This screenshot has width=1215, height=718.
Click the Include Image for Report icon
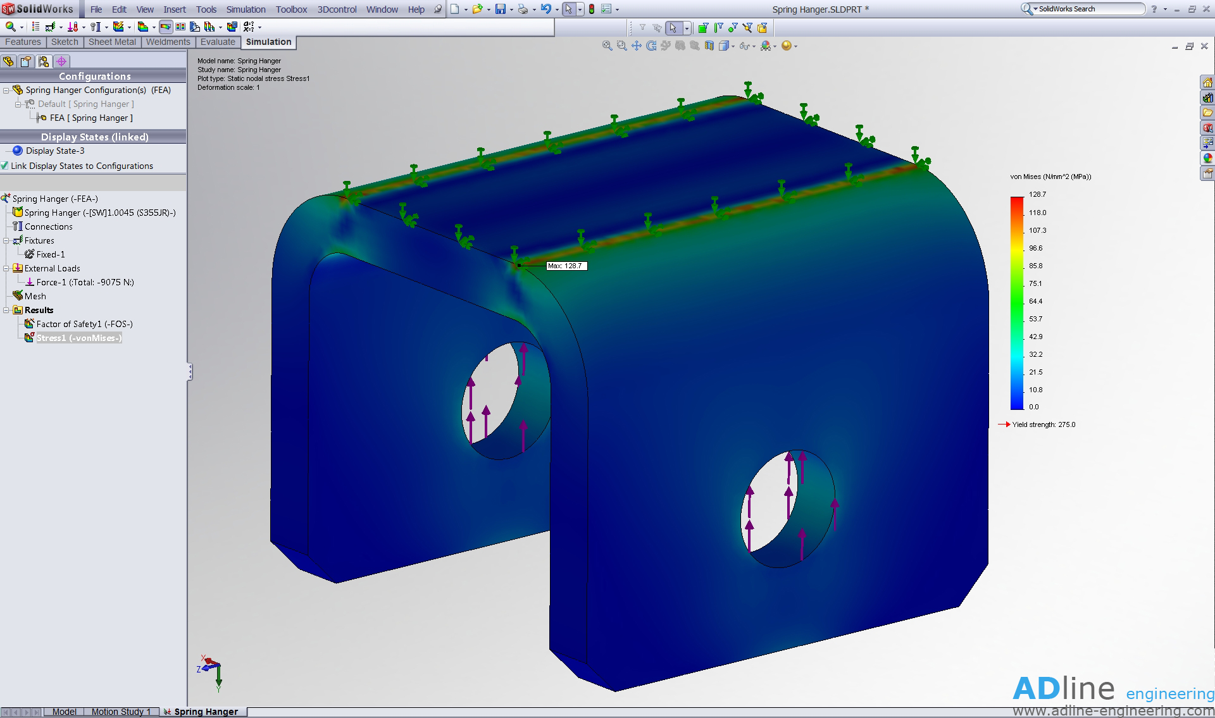click(232, 27)
